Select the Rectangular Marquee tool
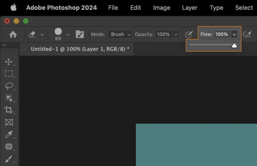Screen dimensions: 257x166 (9, 73)
